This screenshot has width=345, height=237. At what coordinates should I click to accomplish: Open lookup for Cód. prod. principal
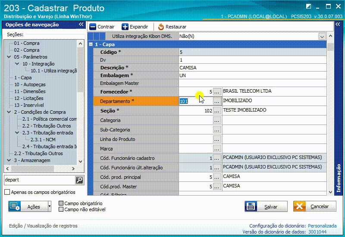click(x=217, y=177)
